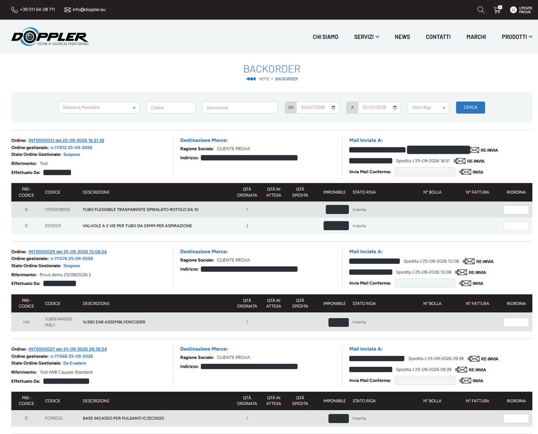Expand the PRODOTTI menu
This screenshot has width=538, height=434.
(517, 37)
